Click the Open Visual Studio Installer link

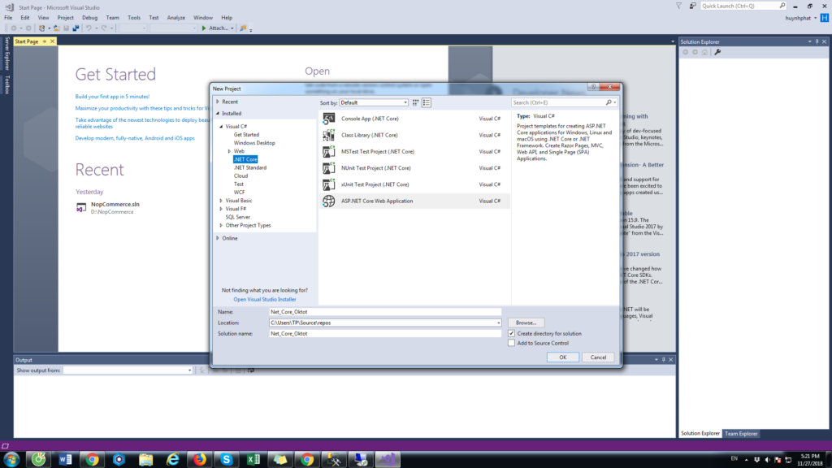265,299
